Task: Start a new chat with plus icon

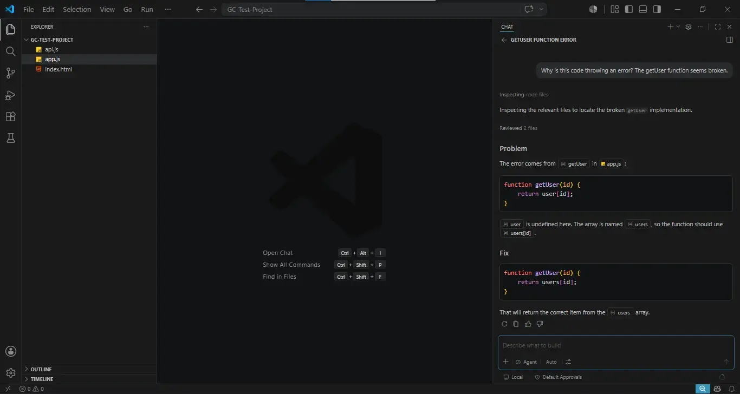Action: tap(670, 27)
